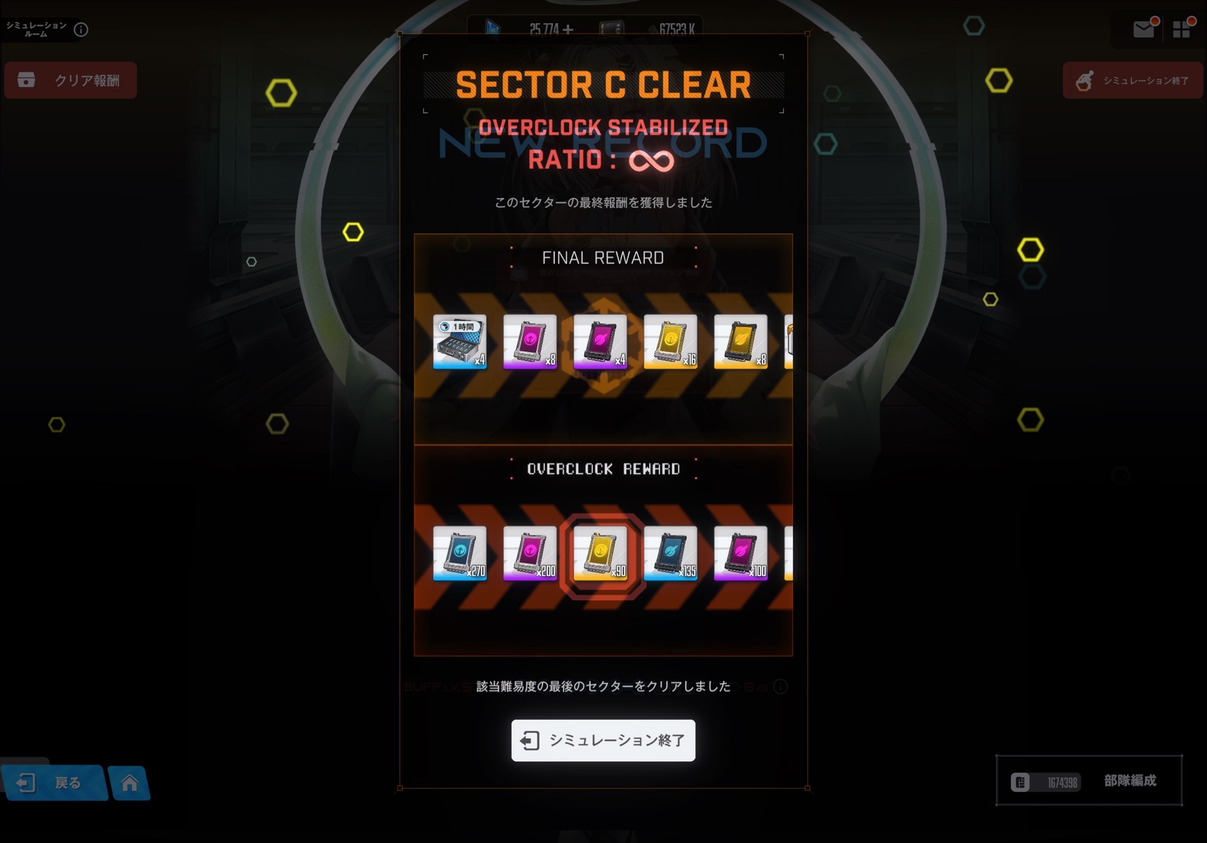
Task: Open the Simulation Room info icon
Action: click(81, 29)
